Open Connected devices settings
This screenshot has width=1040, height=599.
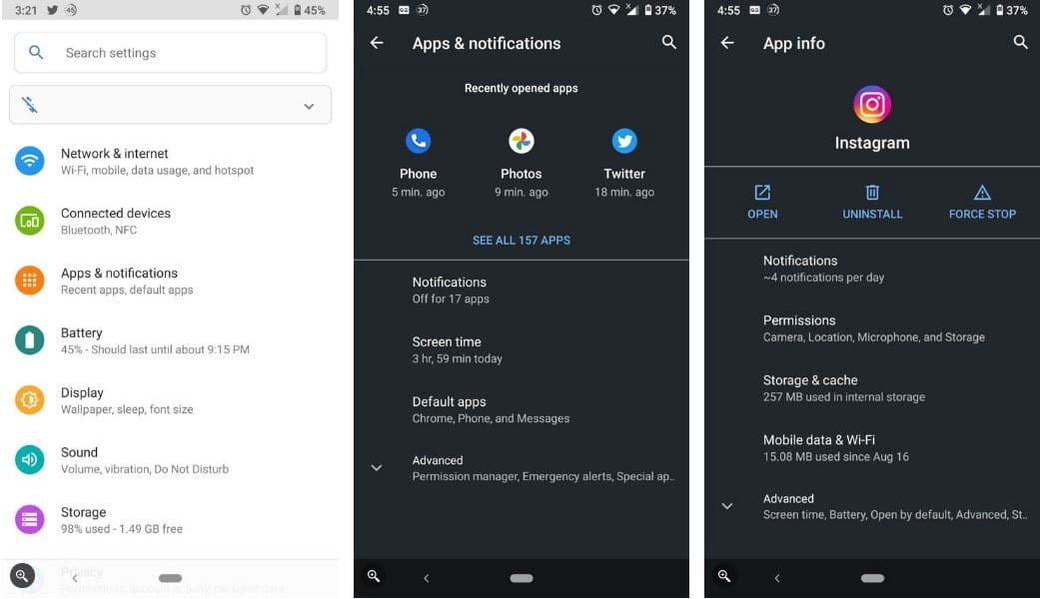170,221
